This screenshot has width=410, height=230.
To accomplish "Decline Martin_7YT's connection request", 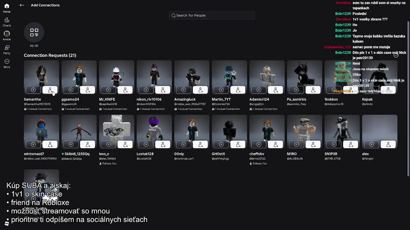I will [x=221, y=90].
